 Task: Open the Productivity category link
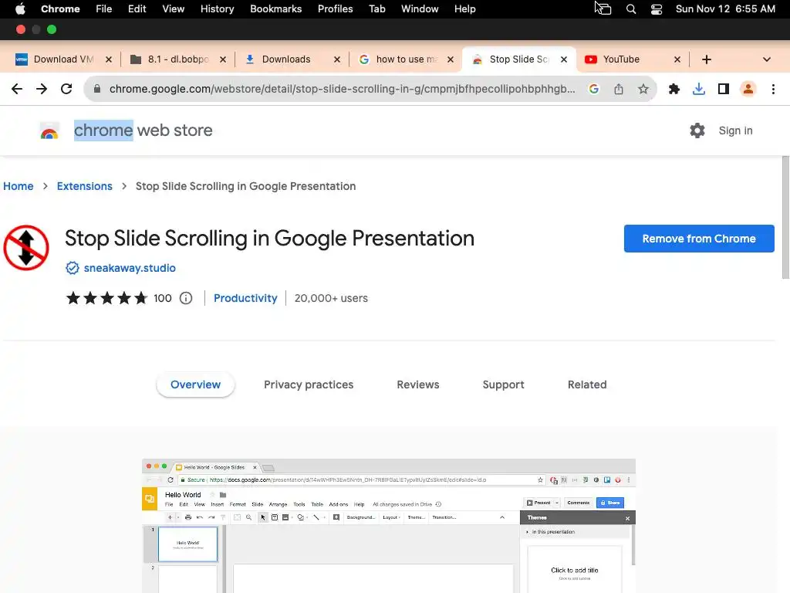[x=245, y=298]
